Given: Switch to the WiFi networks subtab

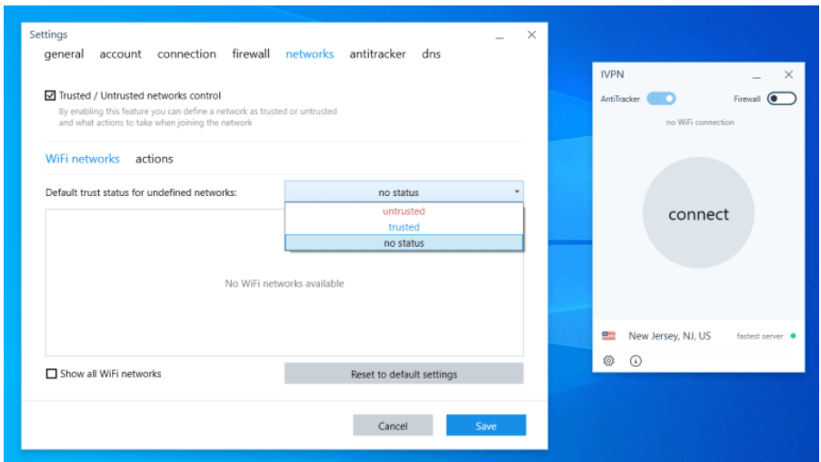Looking at the screenshot, I should click(x=82, y=159).
